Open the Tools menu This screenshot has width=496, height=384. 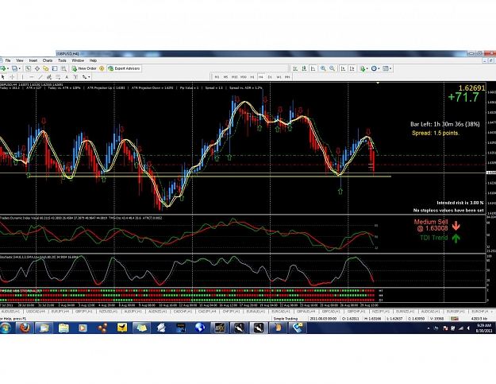click(x=62, y=60)
